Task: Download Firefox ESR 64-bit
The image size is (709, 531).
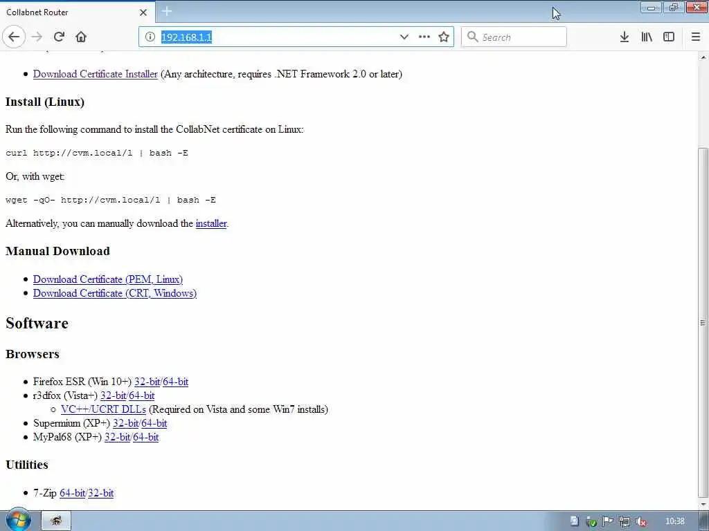Action: pyautogui.click(x=175, y=382)
